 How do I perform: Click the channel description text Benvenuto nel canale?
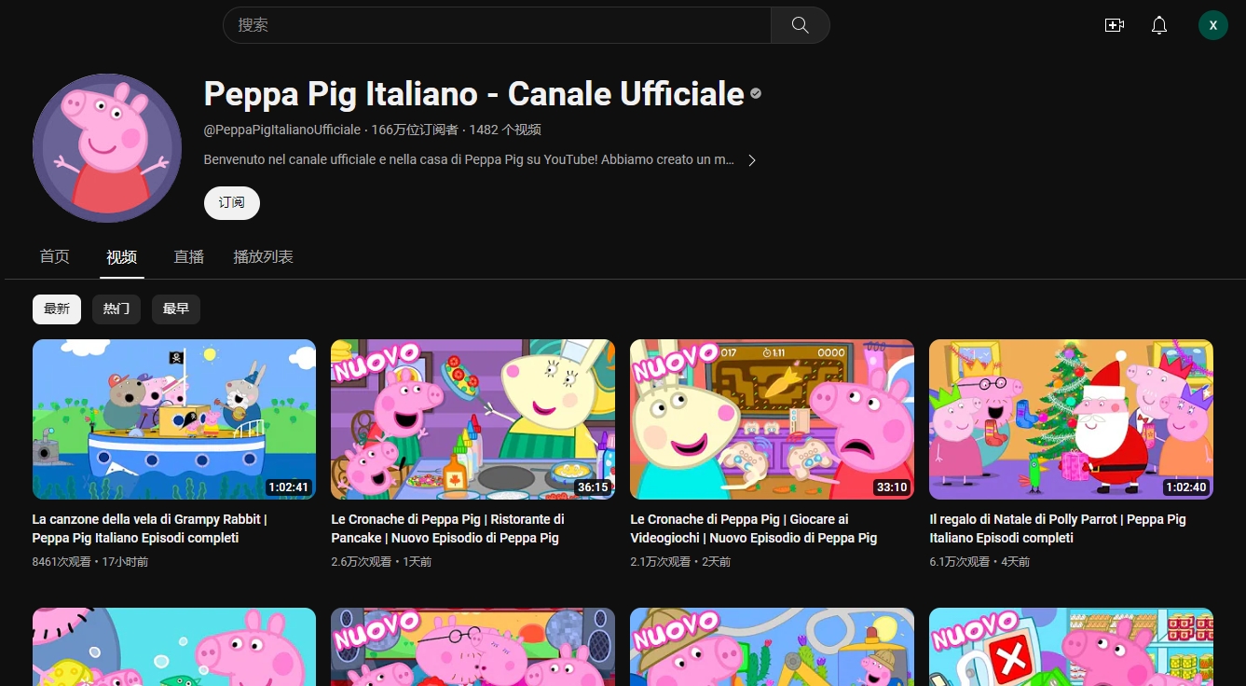pos(469,160)
